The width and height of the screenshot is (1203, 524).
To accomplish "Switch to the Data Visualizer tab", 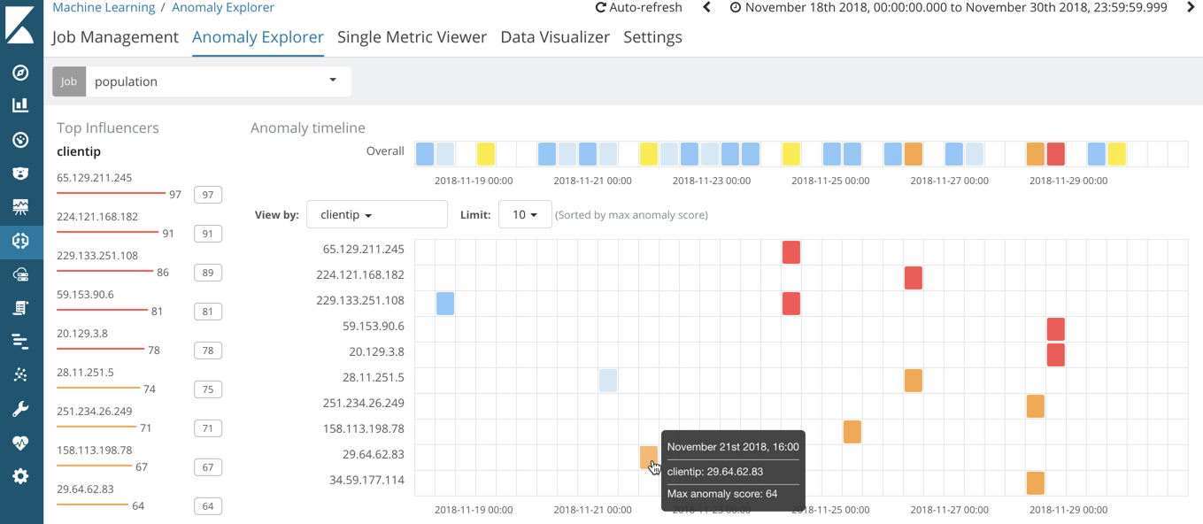I will (555, 37).
